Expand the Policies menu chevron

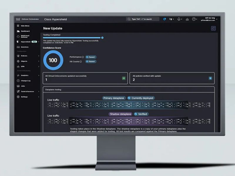pos(38,56)
